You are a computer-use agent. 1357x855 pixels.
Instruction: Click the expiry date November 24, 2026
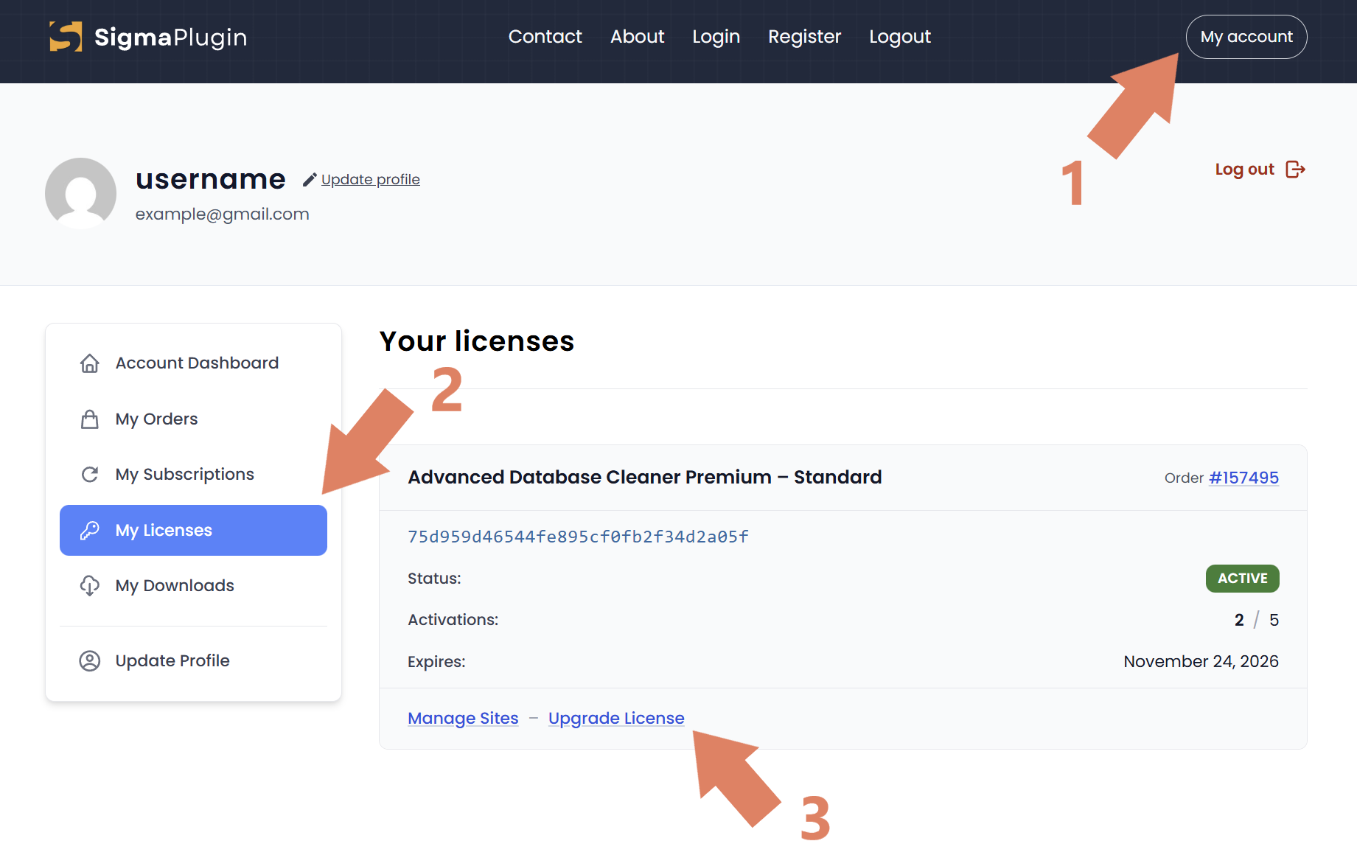pos(1201,662)
